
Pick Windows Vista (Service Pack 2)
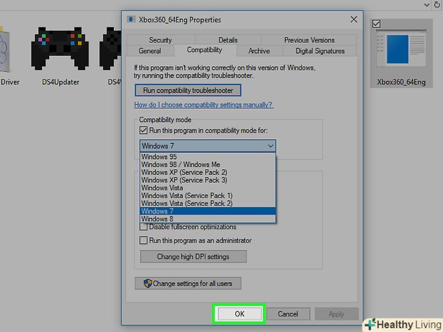pos(208,203)
